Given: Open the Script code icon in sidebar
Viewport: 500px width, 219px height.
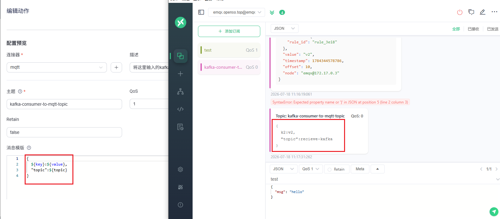Looking at the screenshot, I should click(x=181, y=109).
